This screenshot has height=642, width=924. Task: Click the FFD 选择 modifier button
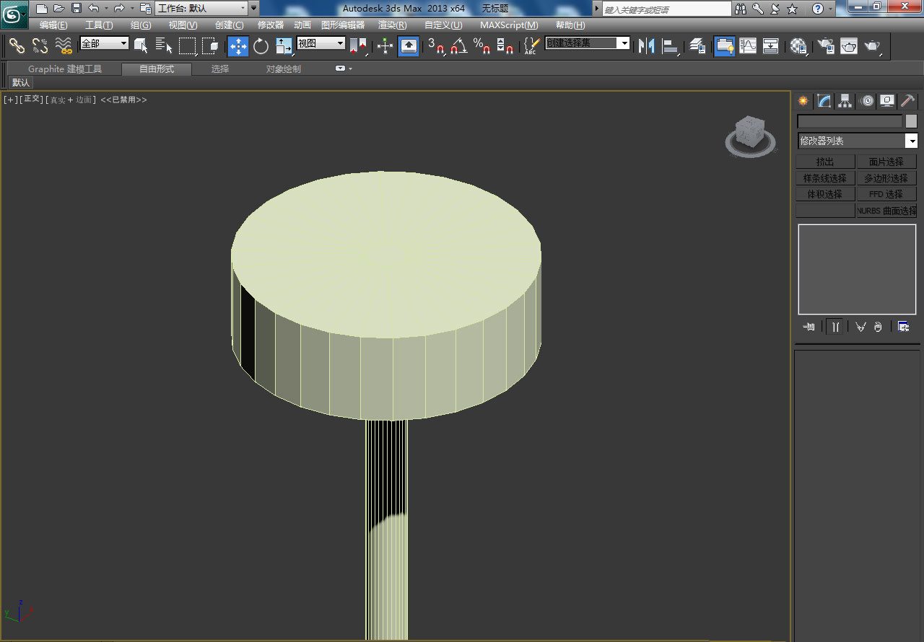(886, 195)
